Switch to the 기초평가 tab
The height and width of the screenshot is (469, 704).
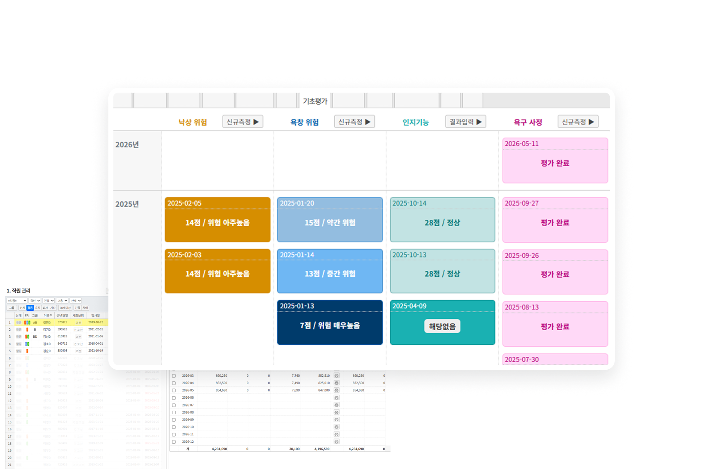(315, 101)
